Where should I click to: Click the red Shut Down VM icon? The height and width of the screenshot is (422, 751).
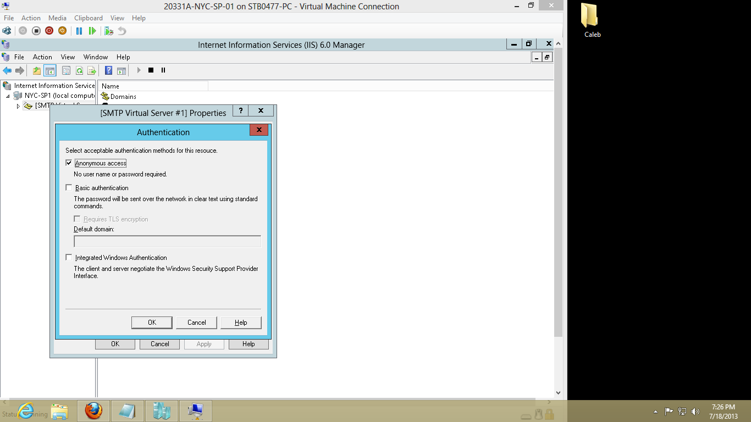point(49,31)
